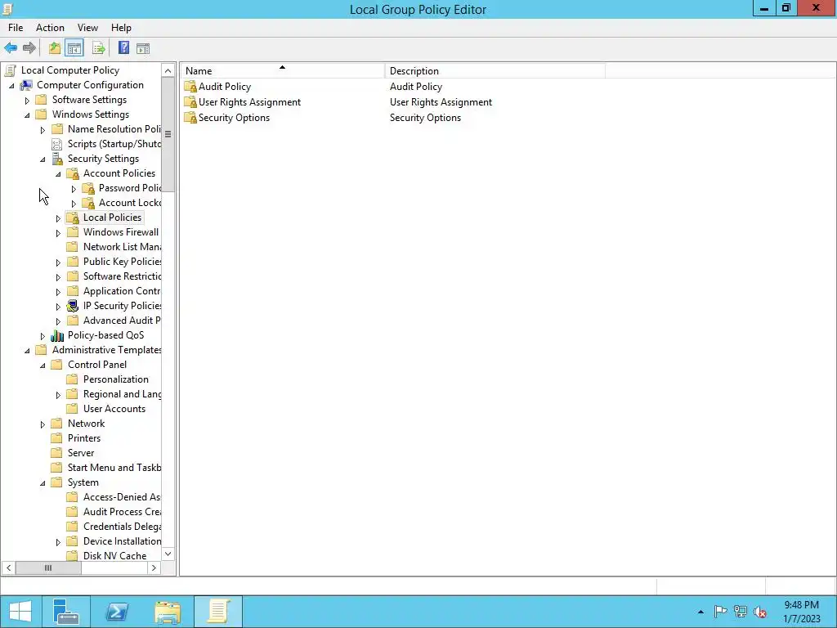Launch PowerShell from the taskbar
Image resolution: width=837 pixels, height=628 pixels.
pyautogui.click(x=117, y=612)
